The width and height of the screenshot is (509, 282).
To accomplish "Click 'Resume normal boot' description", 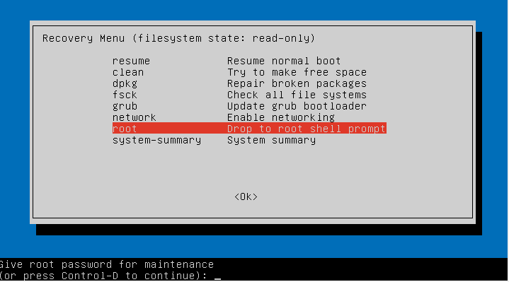I will pos(284,61).
